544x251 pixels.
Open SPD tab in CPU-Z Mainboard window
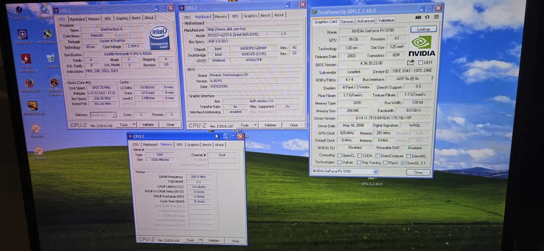(235, 16)
